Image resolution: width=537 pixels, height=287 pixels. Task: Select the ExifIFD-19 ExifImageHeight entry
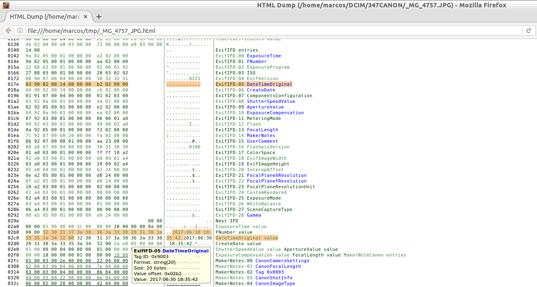click(253, 164)
